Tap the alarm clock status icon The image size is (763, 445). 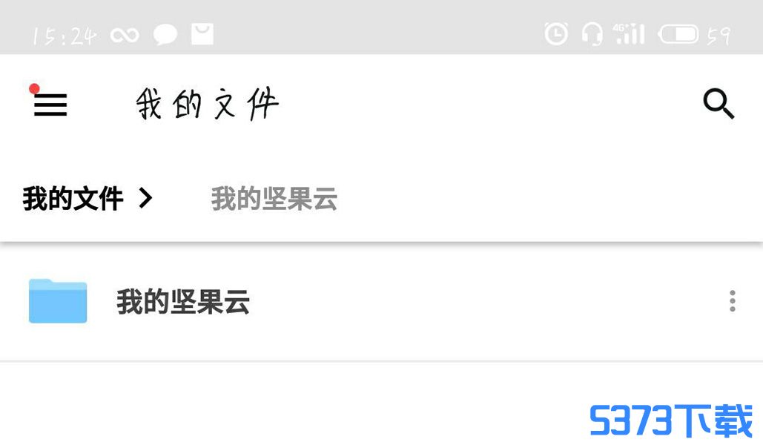click(x=555, y=34)
